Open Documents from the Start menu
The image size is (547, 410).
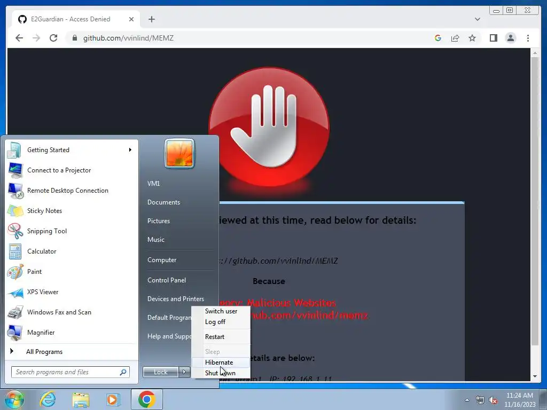click(163, 202)
